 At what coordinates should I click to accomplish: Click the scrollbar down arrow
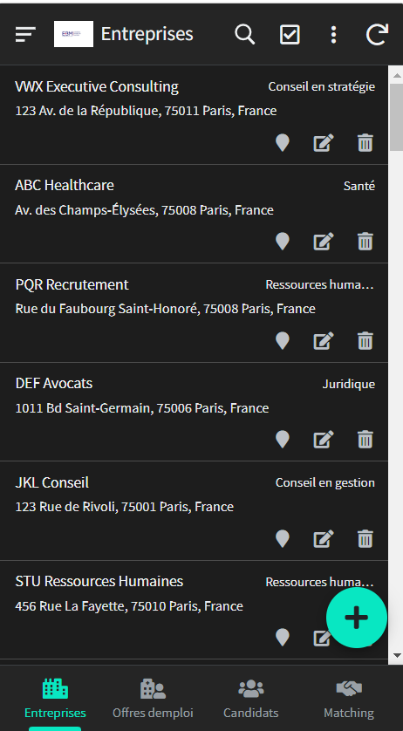[x=397, y=655]
